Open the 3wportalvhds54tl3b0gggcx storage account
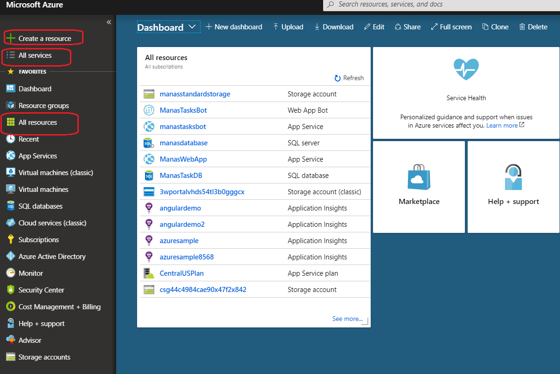Viewport: 560px width, 374px height. [x=202, y=192]
